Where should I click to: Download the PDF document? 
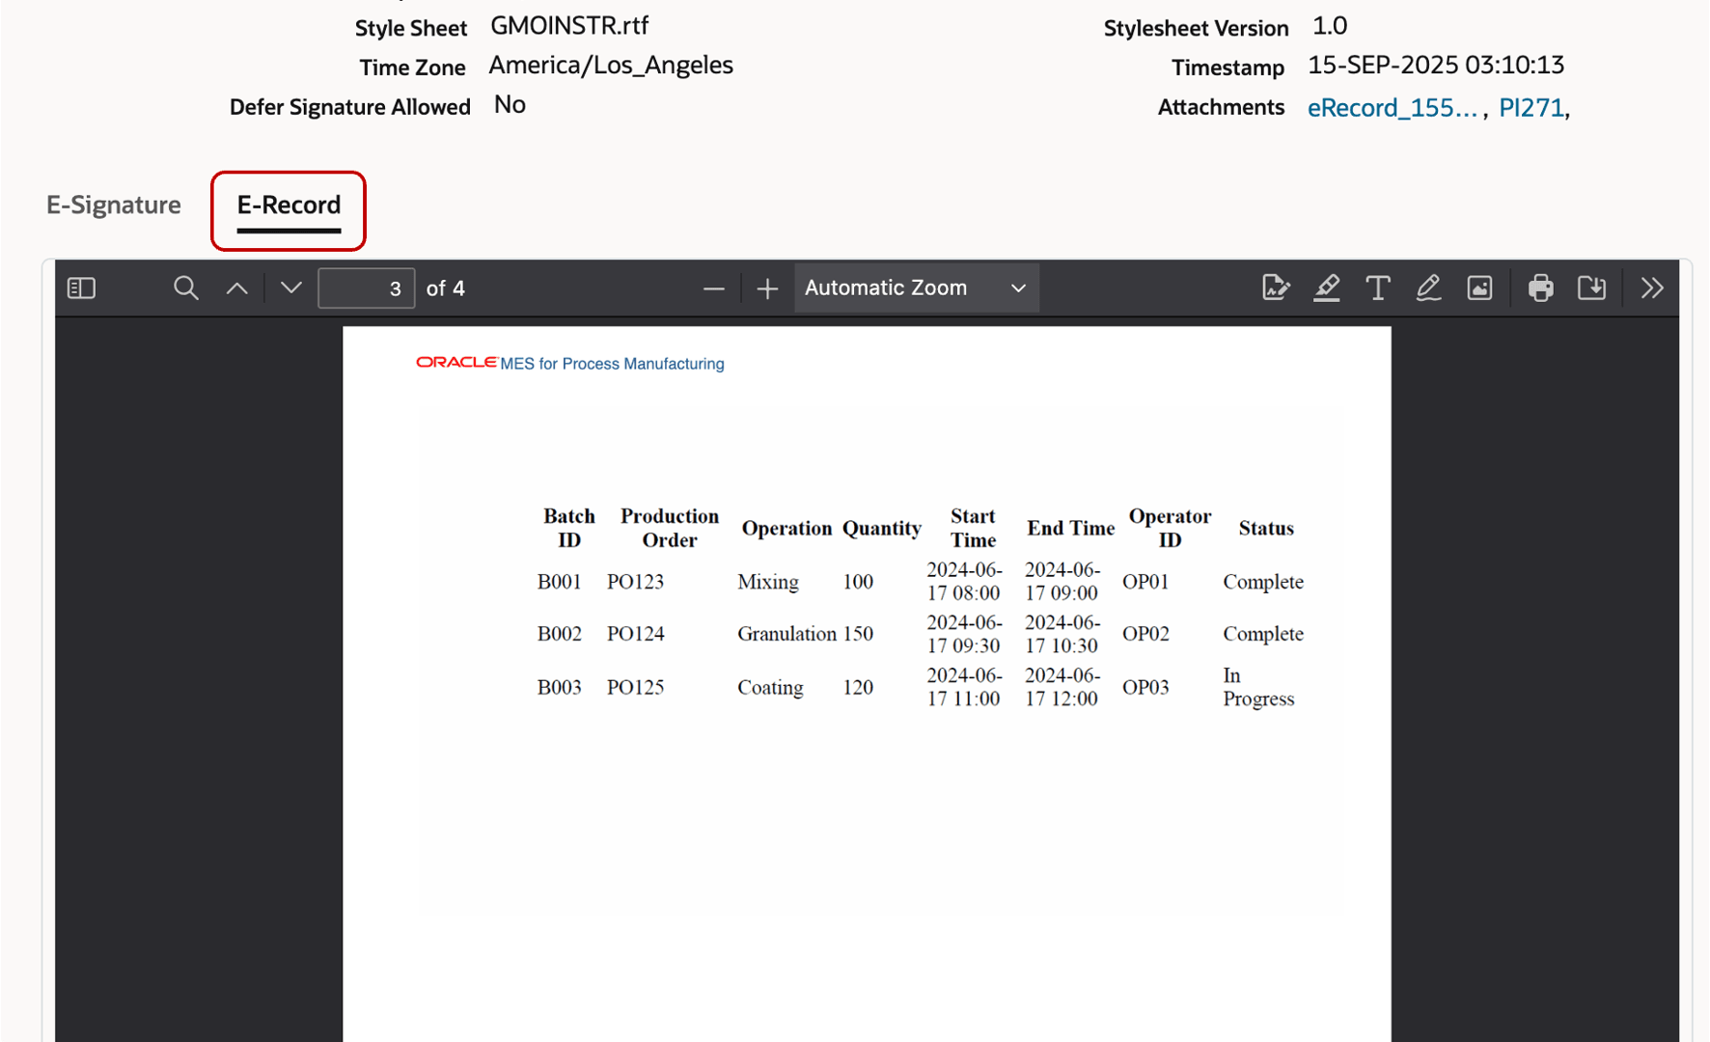point(1592,288)
